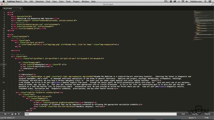This screenshot has height=120, width=214.
Task: Click the ol class="breadcrumb" line
Action: point(29,62)
